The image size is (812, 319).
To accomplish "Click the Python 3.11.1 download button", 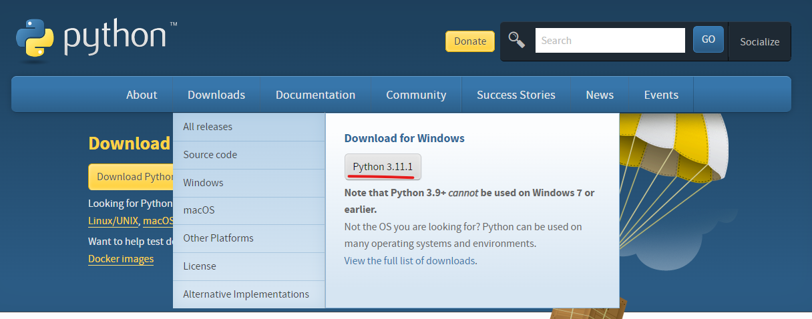I will 383,167.
